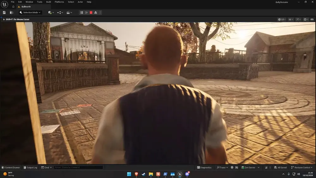The image size is (316, 178).
Task: Open Discord from taskbar
Action: tap(187, 174)
